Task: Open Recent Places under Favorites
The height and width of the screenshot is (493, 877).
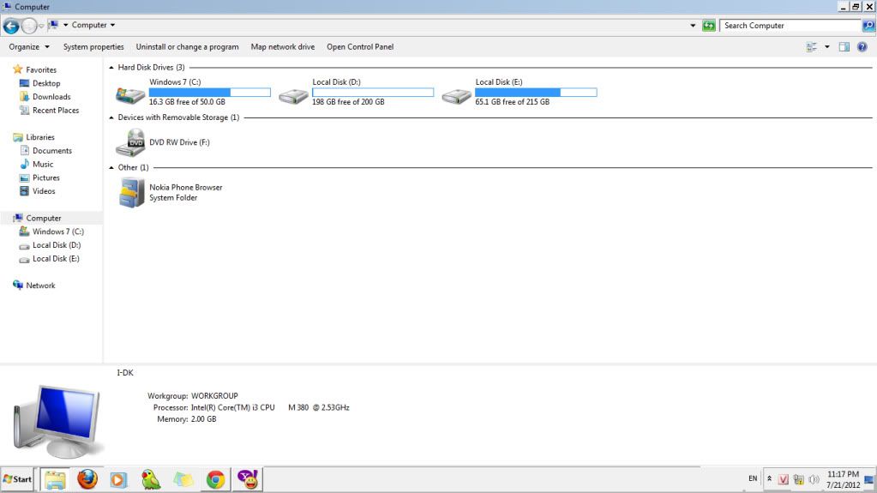Action: (56, 111)
